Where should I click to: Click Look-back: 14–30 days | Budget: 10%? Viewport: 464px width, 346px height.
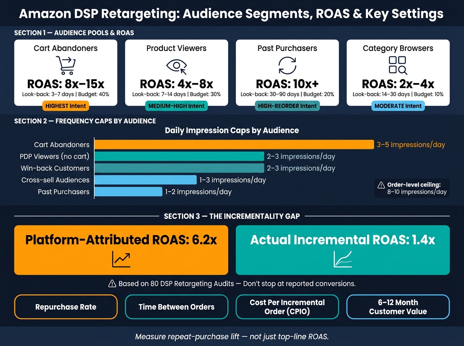point(398,94)
